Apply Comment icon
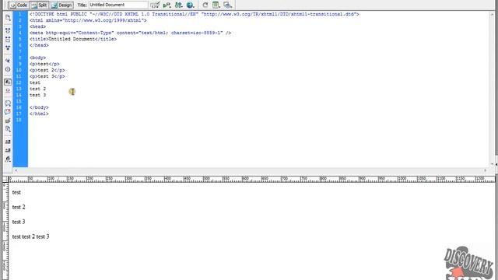The width and height of the screenshot is (498, 280). [8, 103]
